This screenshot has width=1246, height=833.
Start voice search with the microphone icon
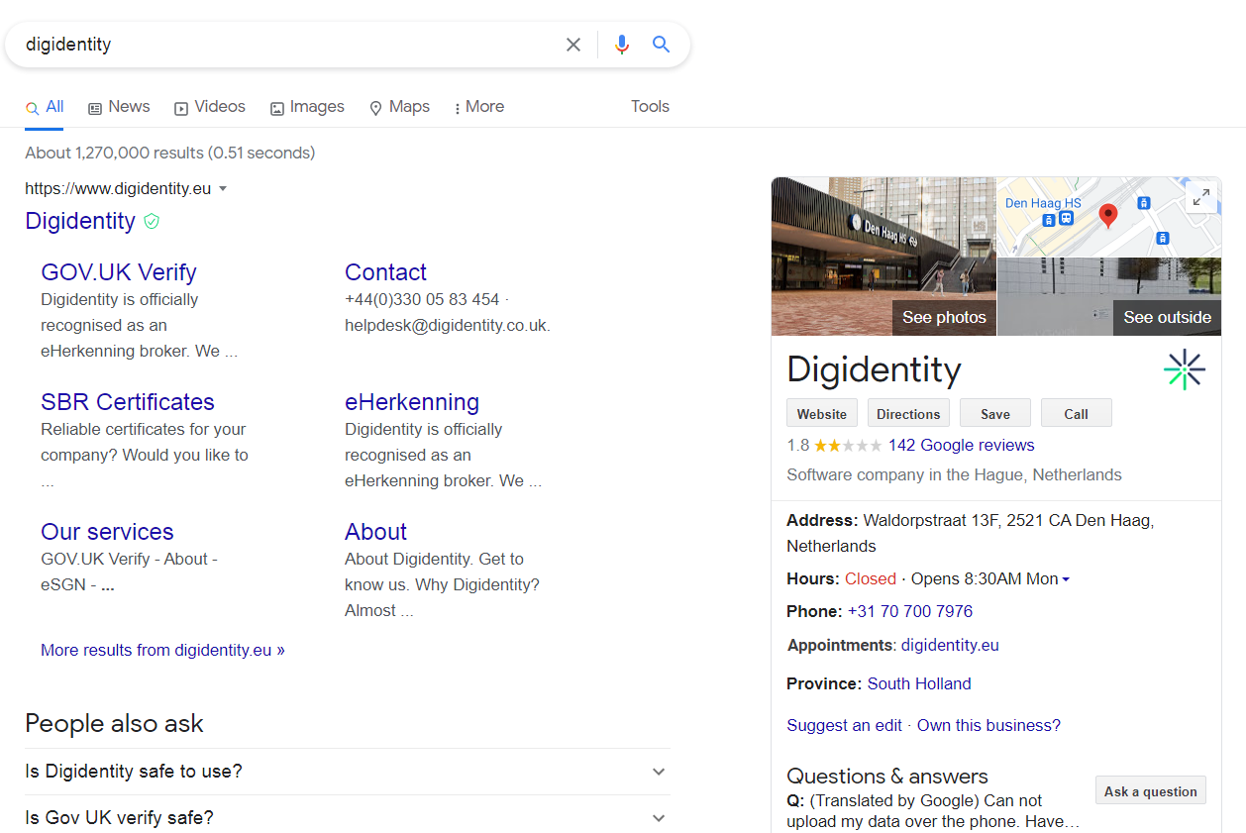point(622,45)
